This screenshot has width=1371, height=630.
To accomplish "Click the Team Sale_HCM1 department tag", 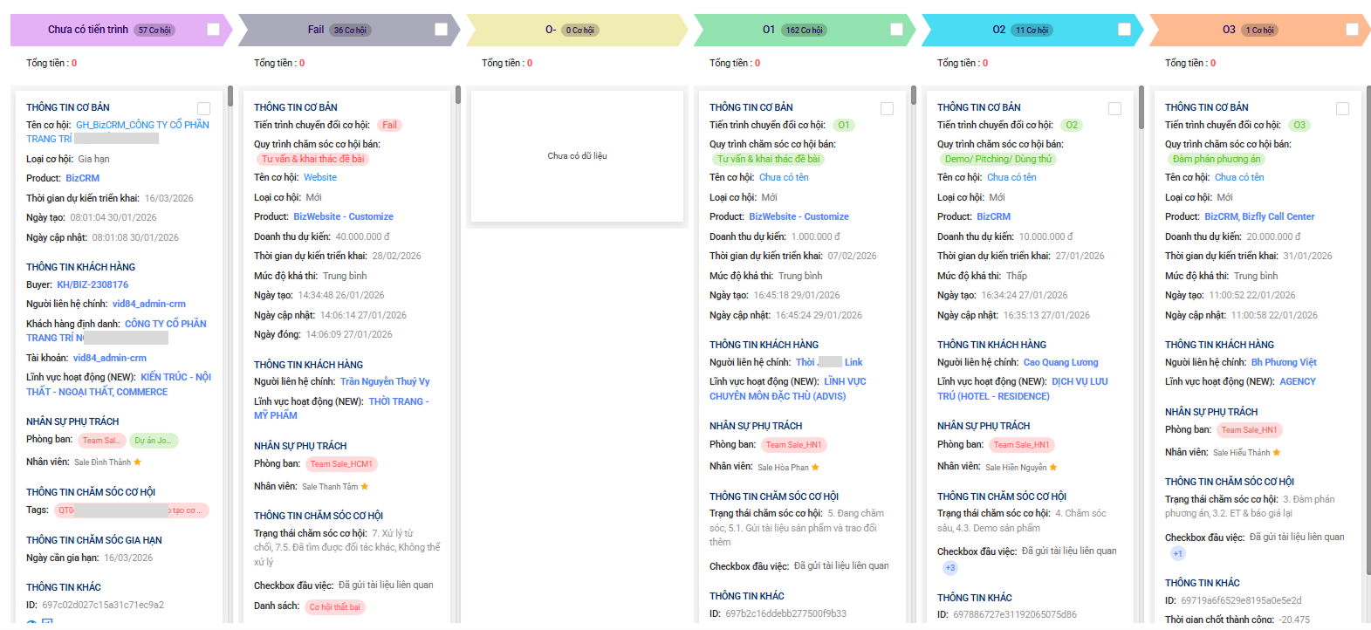I will [341, 464].
